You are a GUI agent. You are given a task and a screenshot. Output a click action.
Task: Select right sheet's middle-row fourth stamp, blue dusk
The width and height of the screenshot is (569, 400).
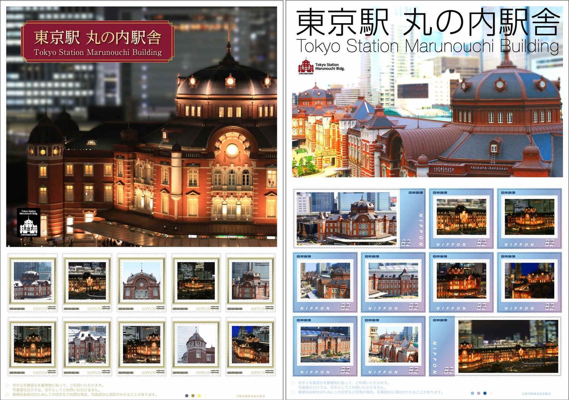530,282
